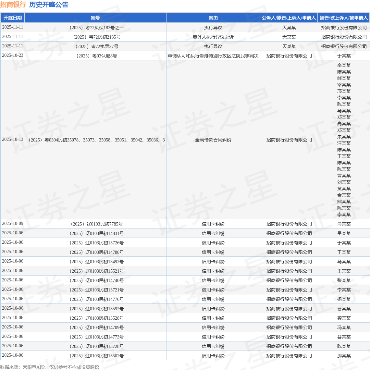370x370 pixels.
Task: Click the 数据来源 天眼查APP footer note
Action: 50,367
